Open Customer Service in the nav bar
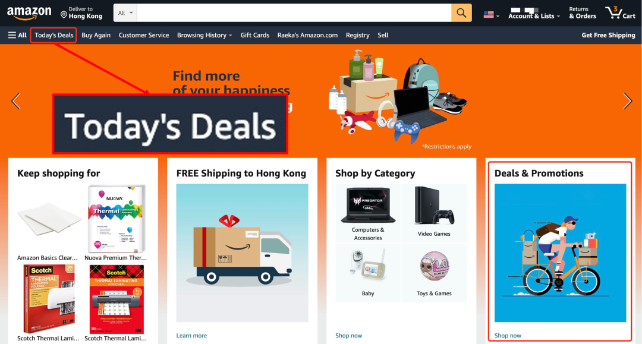 pyautogui.click(x=144, y=35)
